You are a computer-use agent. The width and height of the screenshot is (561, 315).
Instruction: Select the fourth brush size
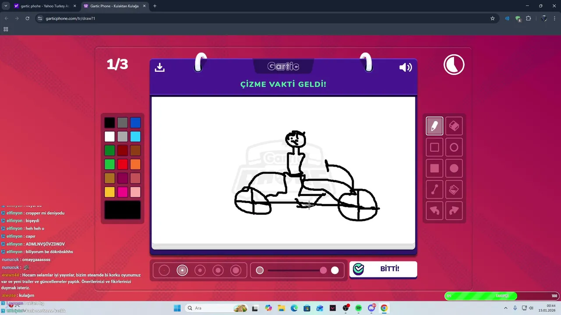pyautogui.click(x=218, y=270)
